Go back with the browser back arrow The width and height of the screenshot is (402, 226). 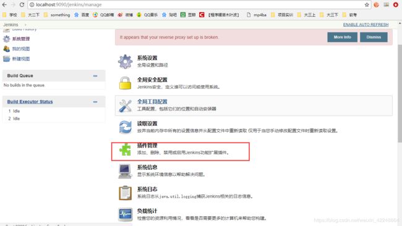[x=4, y=4]
